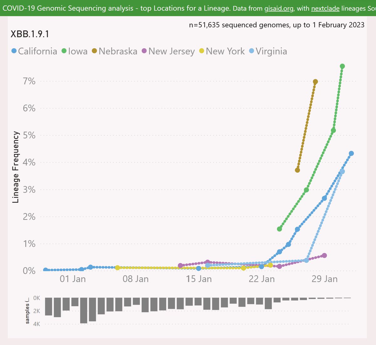
Task: Click the topmost Iowa data point above 7%
Action: tap(342, 66)
